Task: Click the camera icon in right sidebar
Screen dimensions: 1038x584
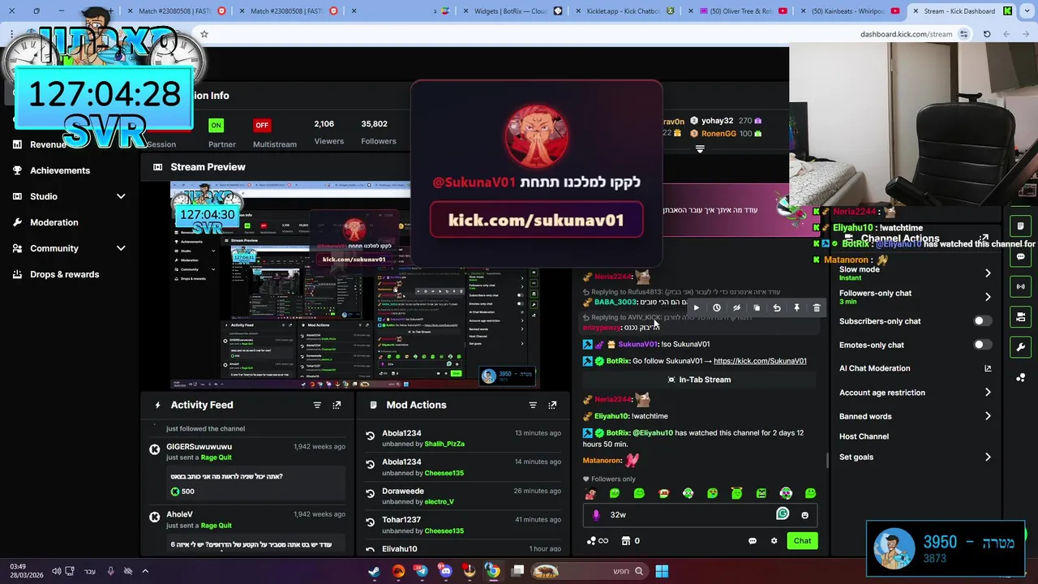Action: pos(1020,316)
